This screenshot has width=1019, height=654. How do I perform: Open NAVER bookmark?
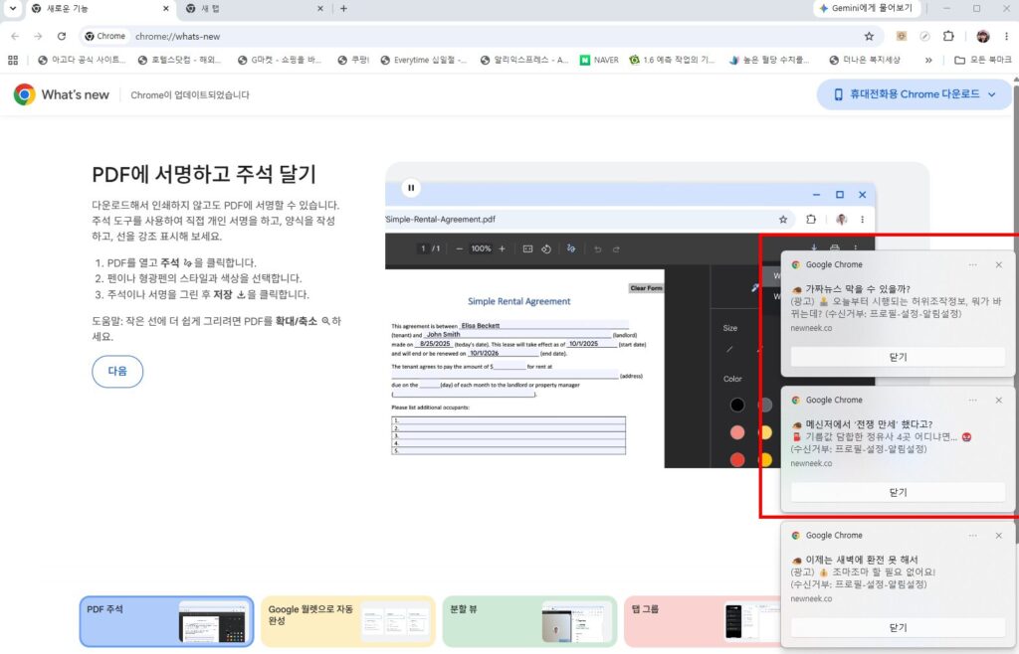pos(599,60)
